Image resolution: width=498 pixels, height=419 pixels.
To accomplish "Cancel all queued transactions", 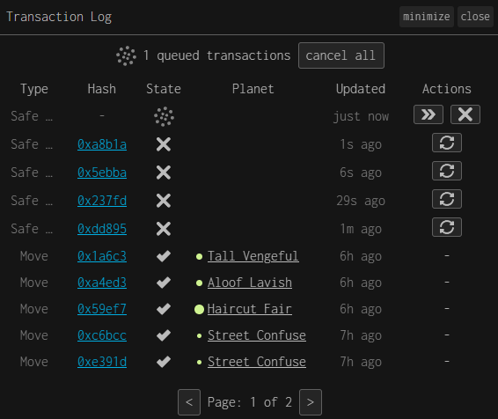I will [341, 55].
